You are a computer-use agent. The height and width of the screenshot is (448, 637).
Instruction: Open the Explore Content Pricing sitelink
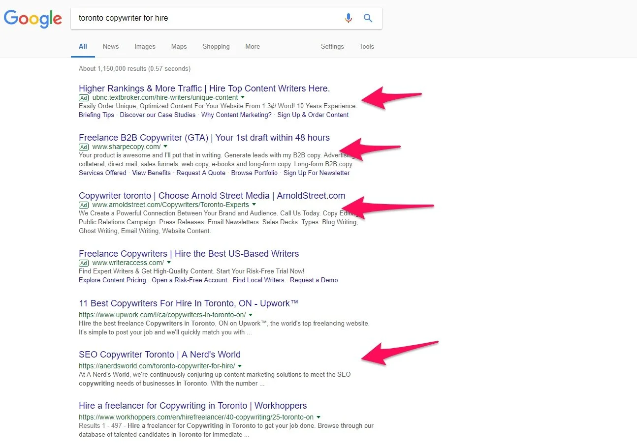[x=112, y=280]
